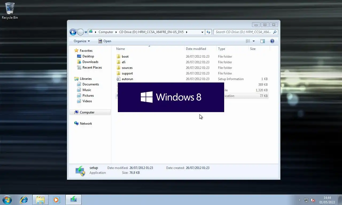342x205 pixels.
Task: Click the Open toolbar button
Action: [x=104, y=41]
